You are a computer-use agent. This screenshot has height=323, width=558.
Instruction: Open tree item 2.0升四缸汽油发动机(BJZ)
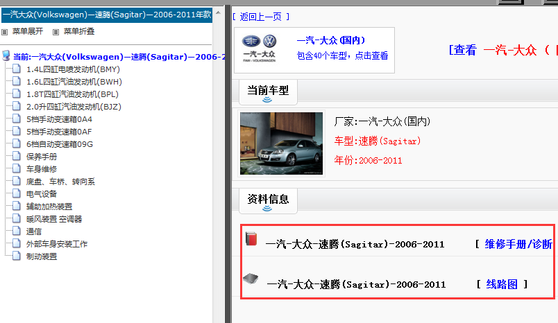click(x=74, y=107)
